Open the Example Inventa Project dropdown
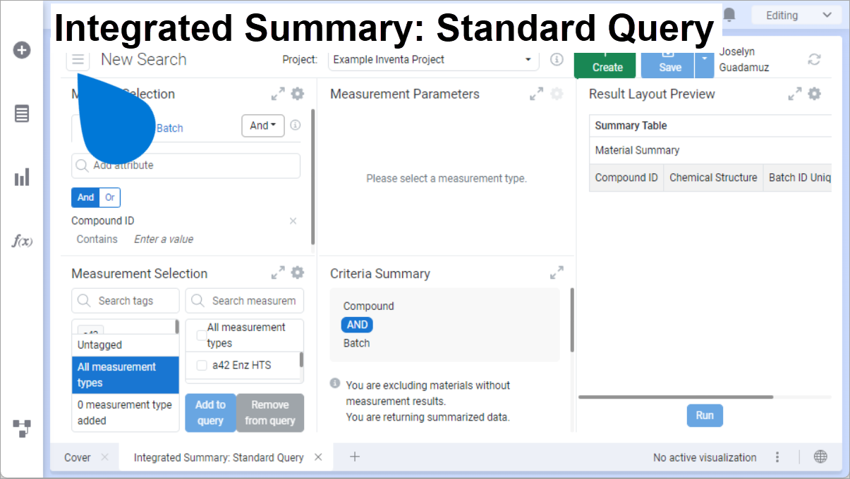The width and height of the screenshot is (850, 479). (528, 60)
